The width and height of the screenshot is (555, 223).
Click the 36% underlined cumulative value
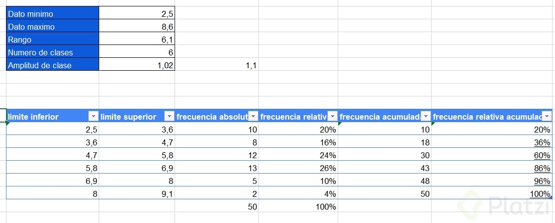click(x=542, y=142)
